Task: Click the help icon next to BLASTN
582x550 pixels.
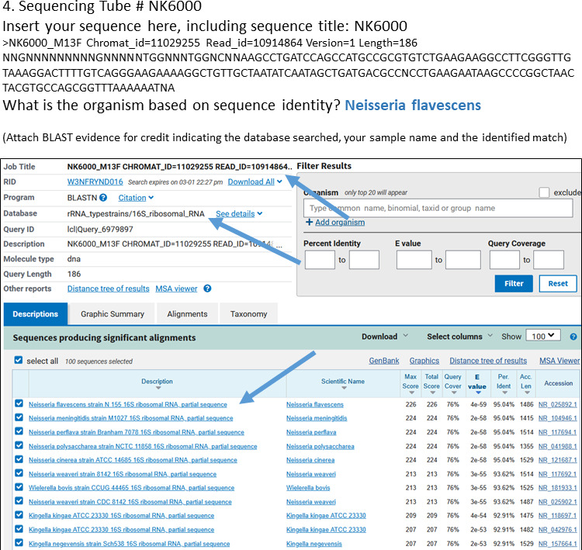Action: [103, 198]
